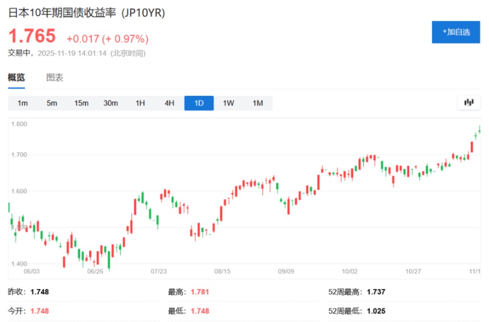This screenshot has width=489, height=322.
Task: Click the 10/02 date on the time axis
Action: click(350, 271)
